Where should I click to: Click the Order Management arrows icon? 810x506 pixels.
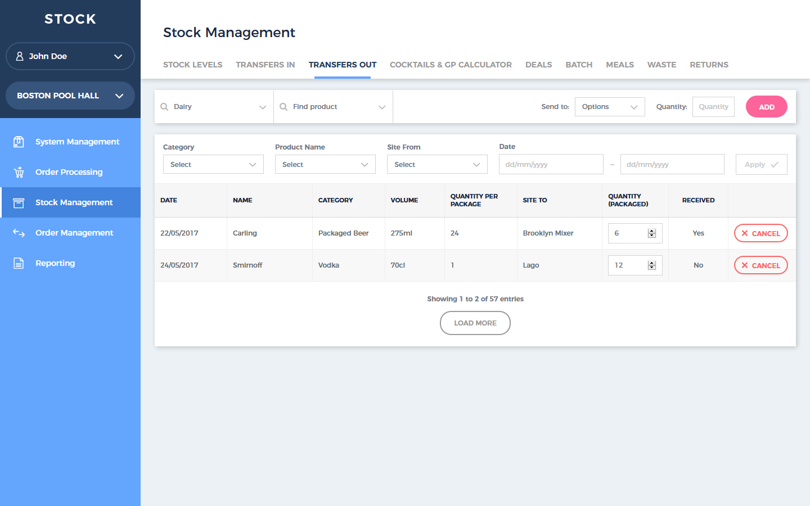point(19,233)
